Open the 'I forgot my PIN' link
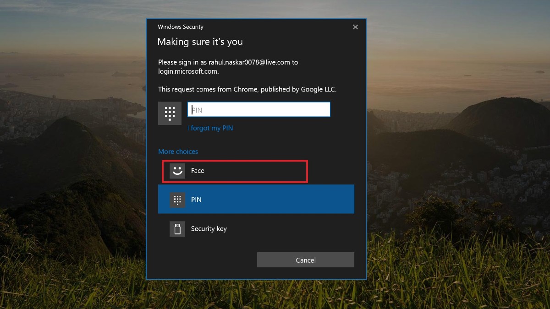The height and width of the screenshot is (309, 550). (210, 128)
